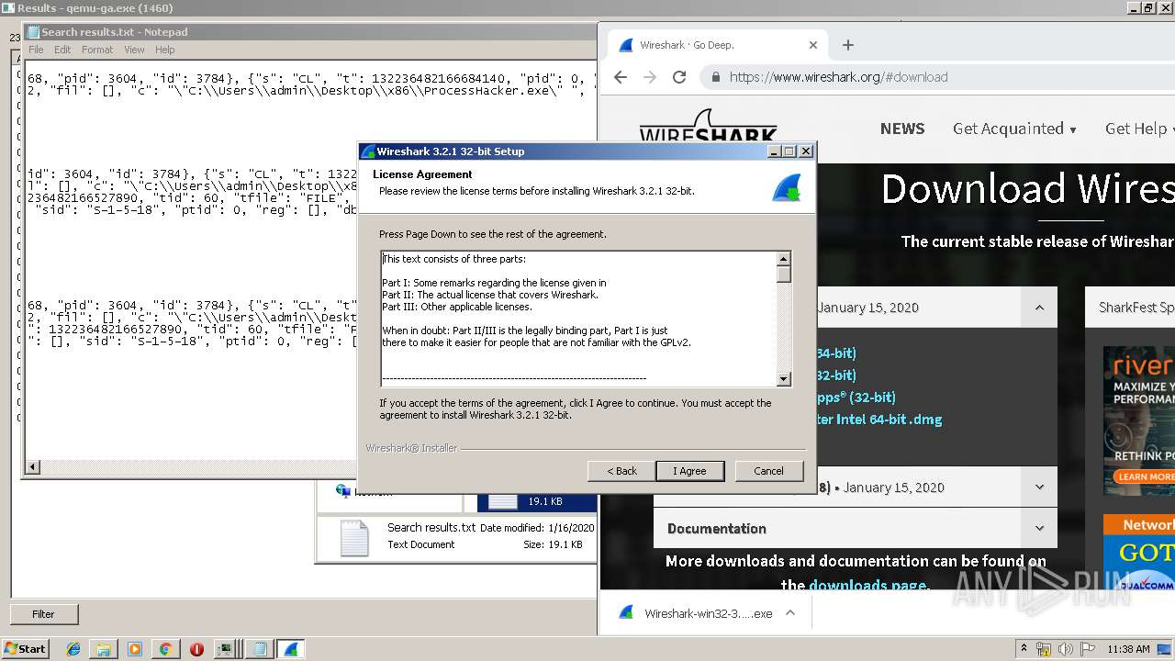Open a new tab in Chrome
1175x661 pixels.
point(847,45)
